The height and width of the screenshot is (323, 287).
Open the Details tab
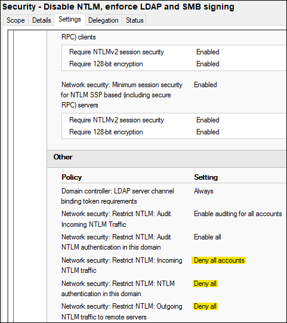tap(41, 20)
